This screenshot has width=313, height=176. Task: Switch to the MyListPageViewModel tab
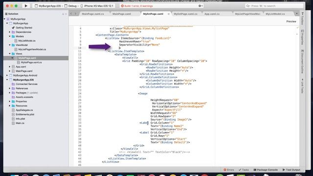pos(247,14)
